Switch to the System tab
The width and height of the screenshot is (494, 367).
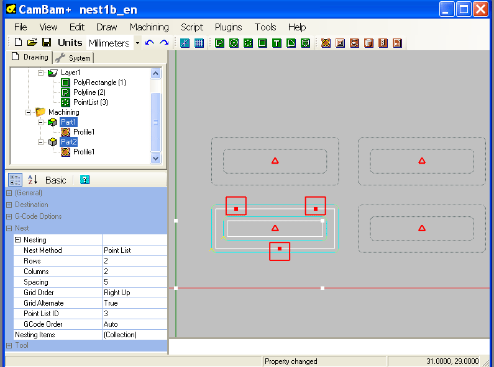[x=73, y=58]
